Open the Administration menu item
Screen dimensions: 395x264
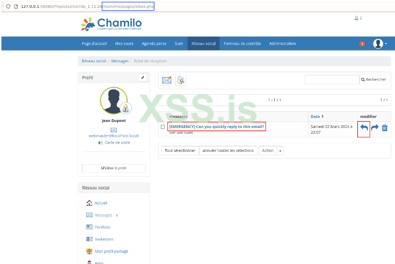(x=282, y=44)
